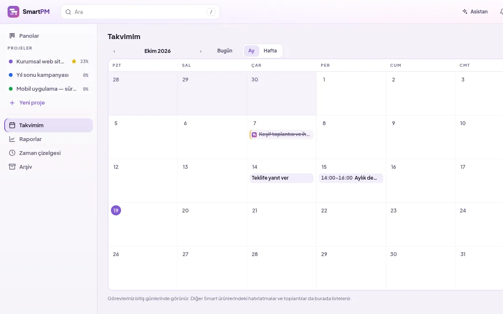Click the app icon on Keşif toplantısı event
The width and height of the screenshot is (503, 314).
[x=254, y=135]
